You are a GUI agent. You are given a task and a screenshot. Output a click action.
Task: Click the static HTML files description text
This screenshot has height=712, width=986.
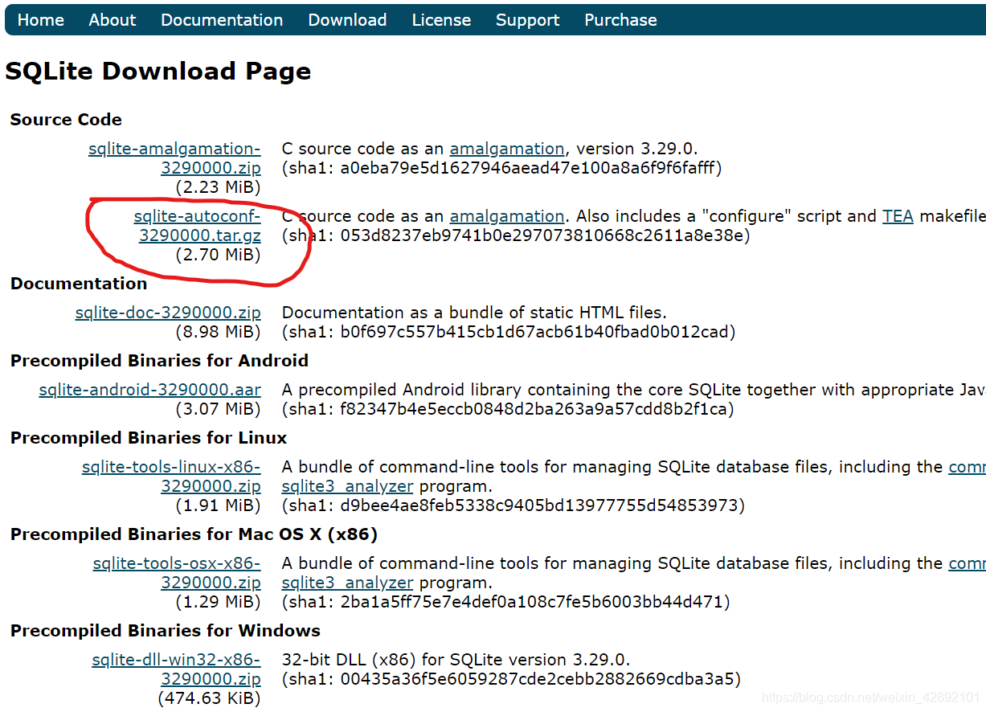pos(474,313)
